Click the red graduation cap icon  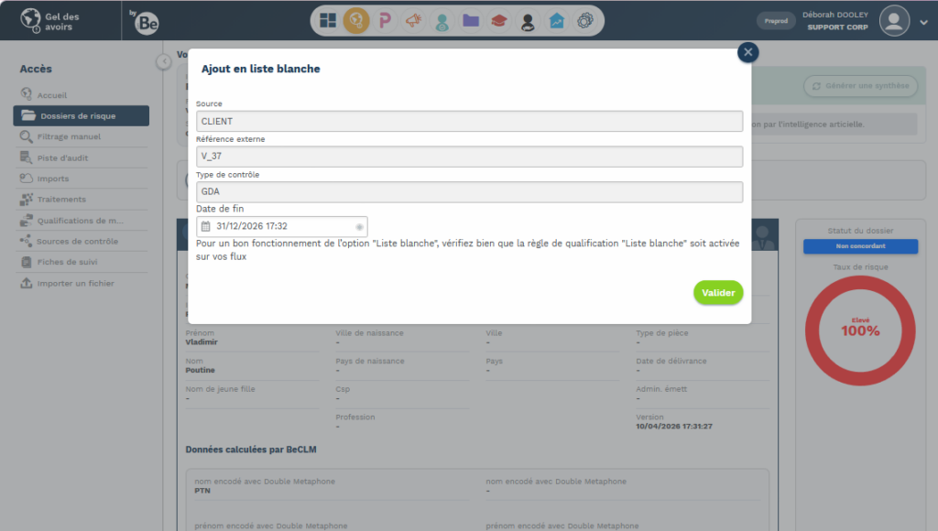(x=499, y=20)
